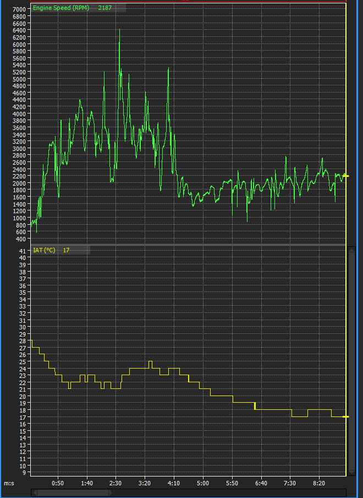Image resolution: width=363 pixels, height=498 pixels.
Task: Click the divider between RPM and IAT graphs
Action: point(187,245)
